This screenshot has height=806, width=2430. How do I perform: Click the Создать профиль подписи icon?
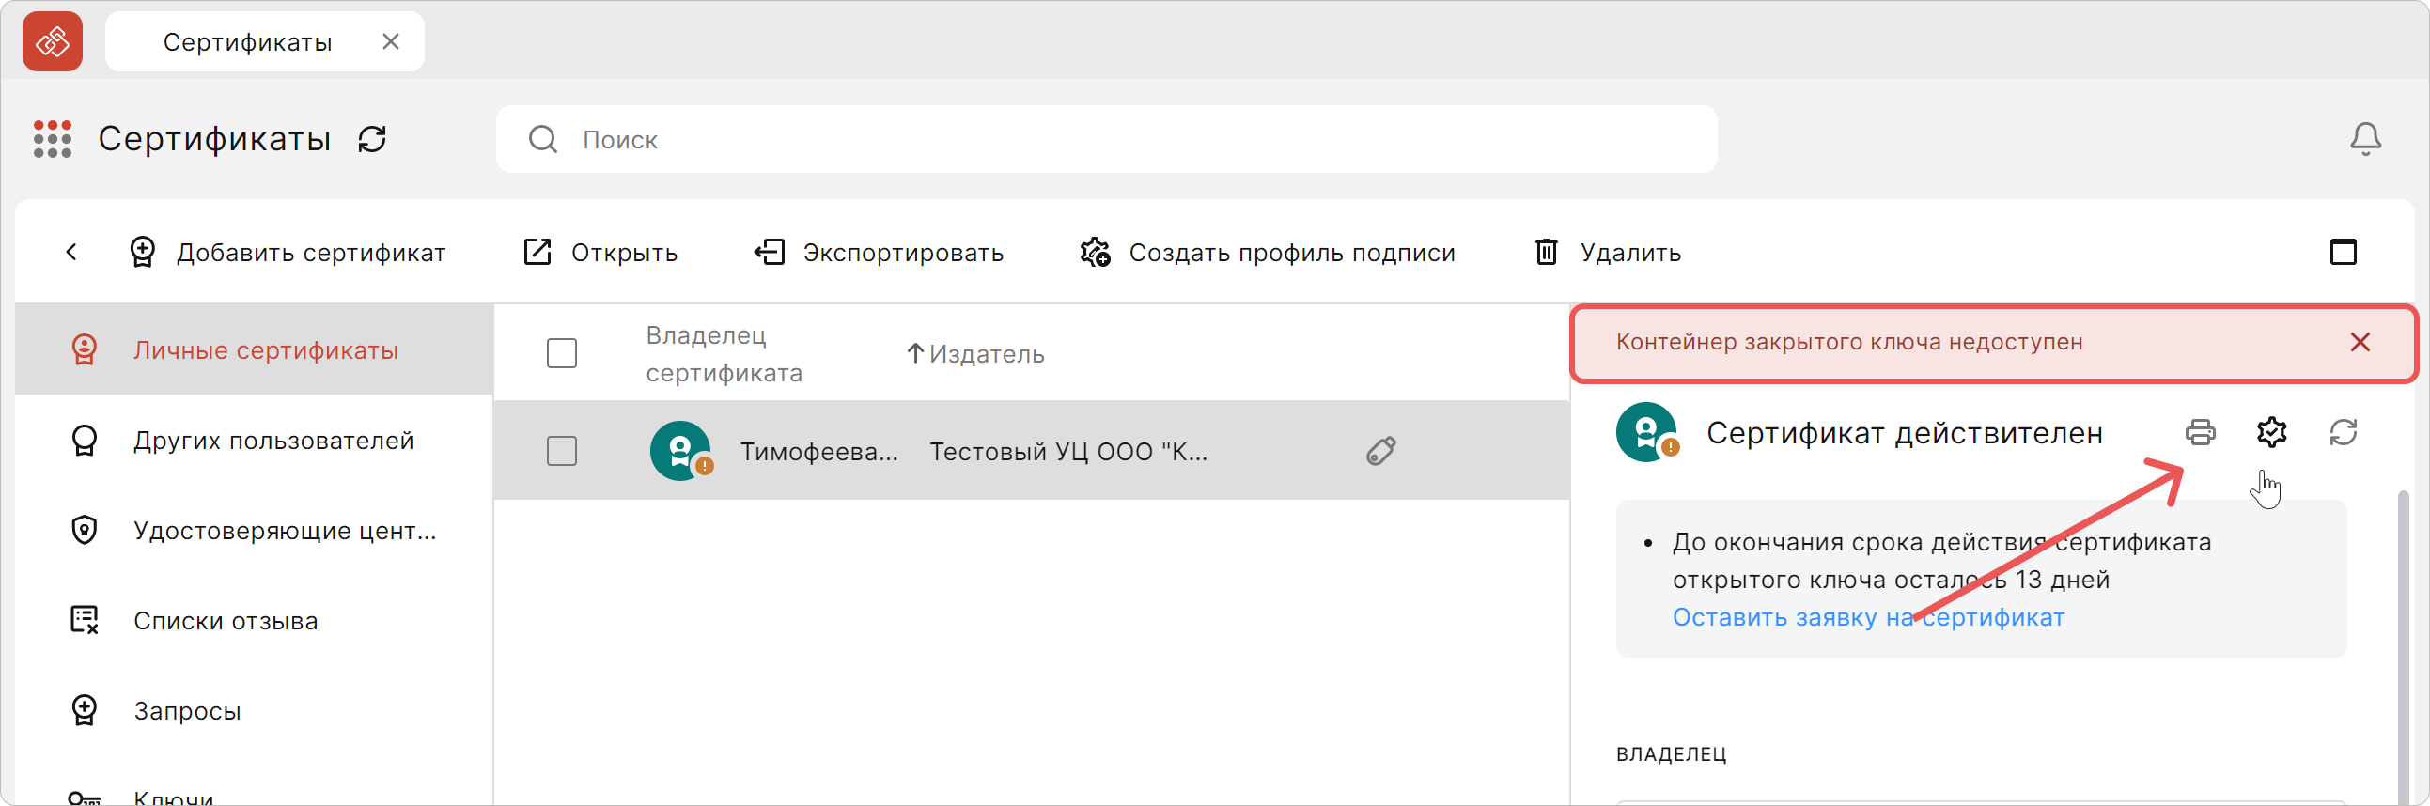click(1093, 252)
